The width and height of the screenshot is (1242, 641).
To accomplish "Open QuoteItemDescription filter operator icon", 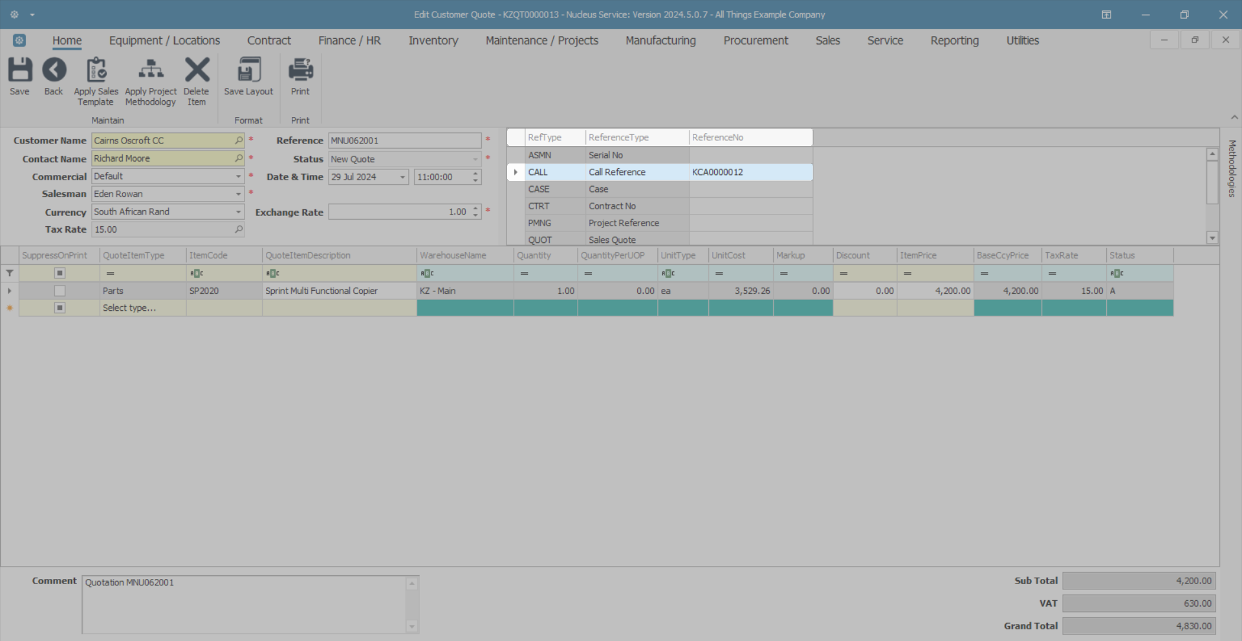I will coord(272,273).
